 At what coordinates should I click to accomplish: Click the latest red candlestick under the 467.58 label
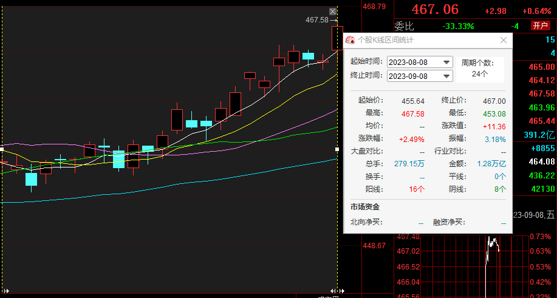[x=337, y=38]
